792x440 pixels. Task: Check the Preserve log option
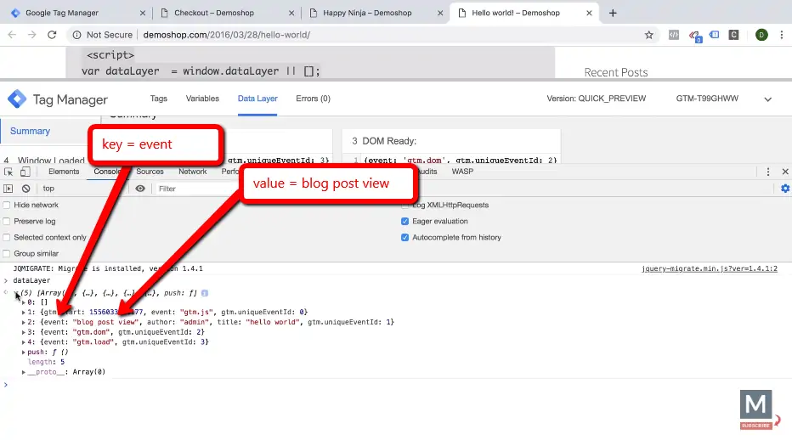[x=7, y=222]
